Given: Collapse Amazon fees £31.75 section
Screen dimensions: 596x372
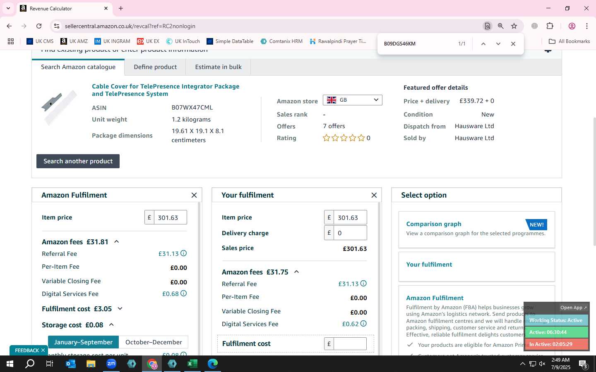Looking at the screenshot, I should (296, 272).
